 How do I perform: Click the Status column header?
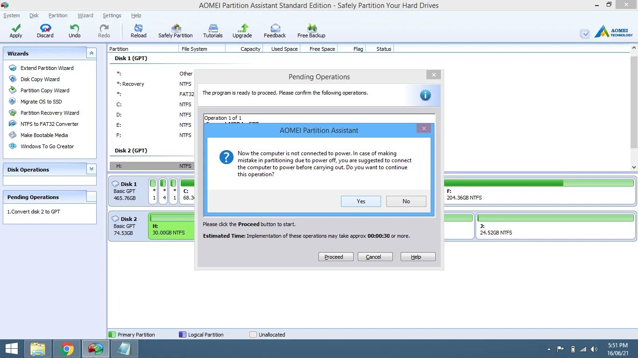coord(380,48)
